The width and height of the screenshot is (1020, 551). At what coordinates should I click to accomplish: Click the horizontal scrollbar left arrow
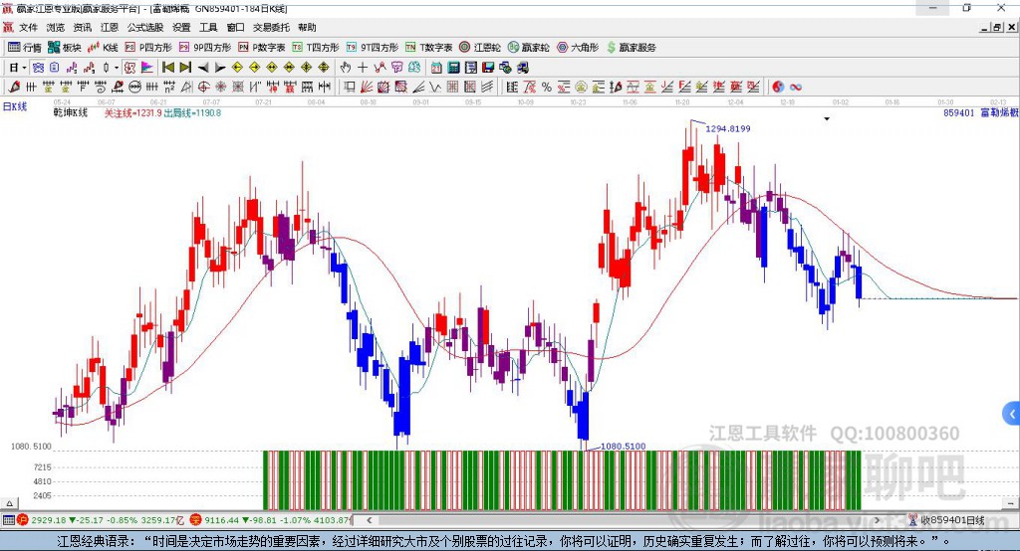[370, 520]
